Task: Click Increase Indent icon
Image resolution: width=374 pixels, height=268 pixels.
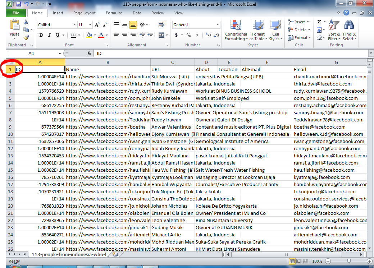Action: click(x=151, y=35)
